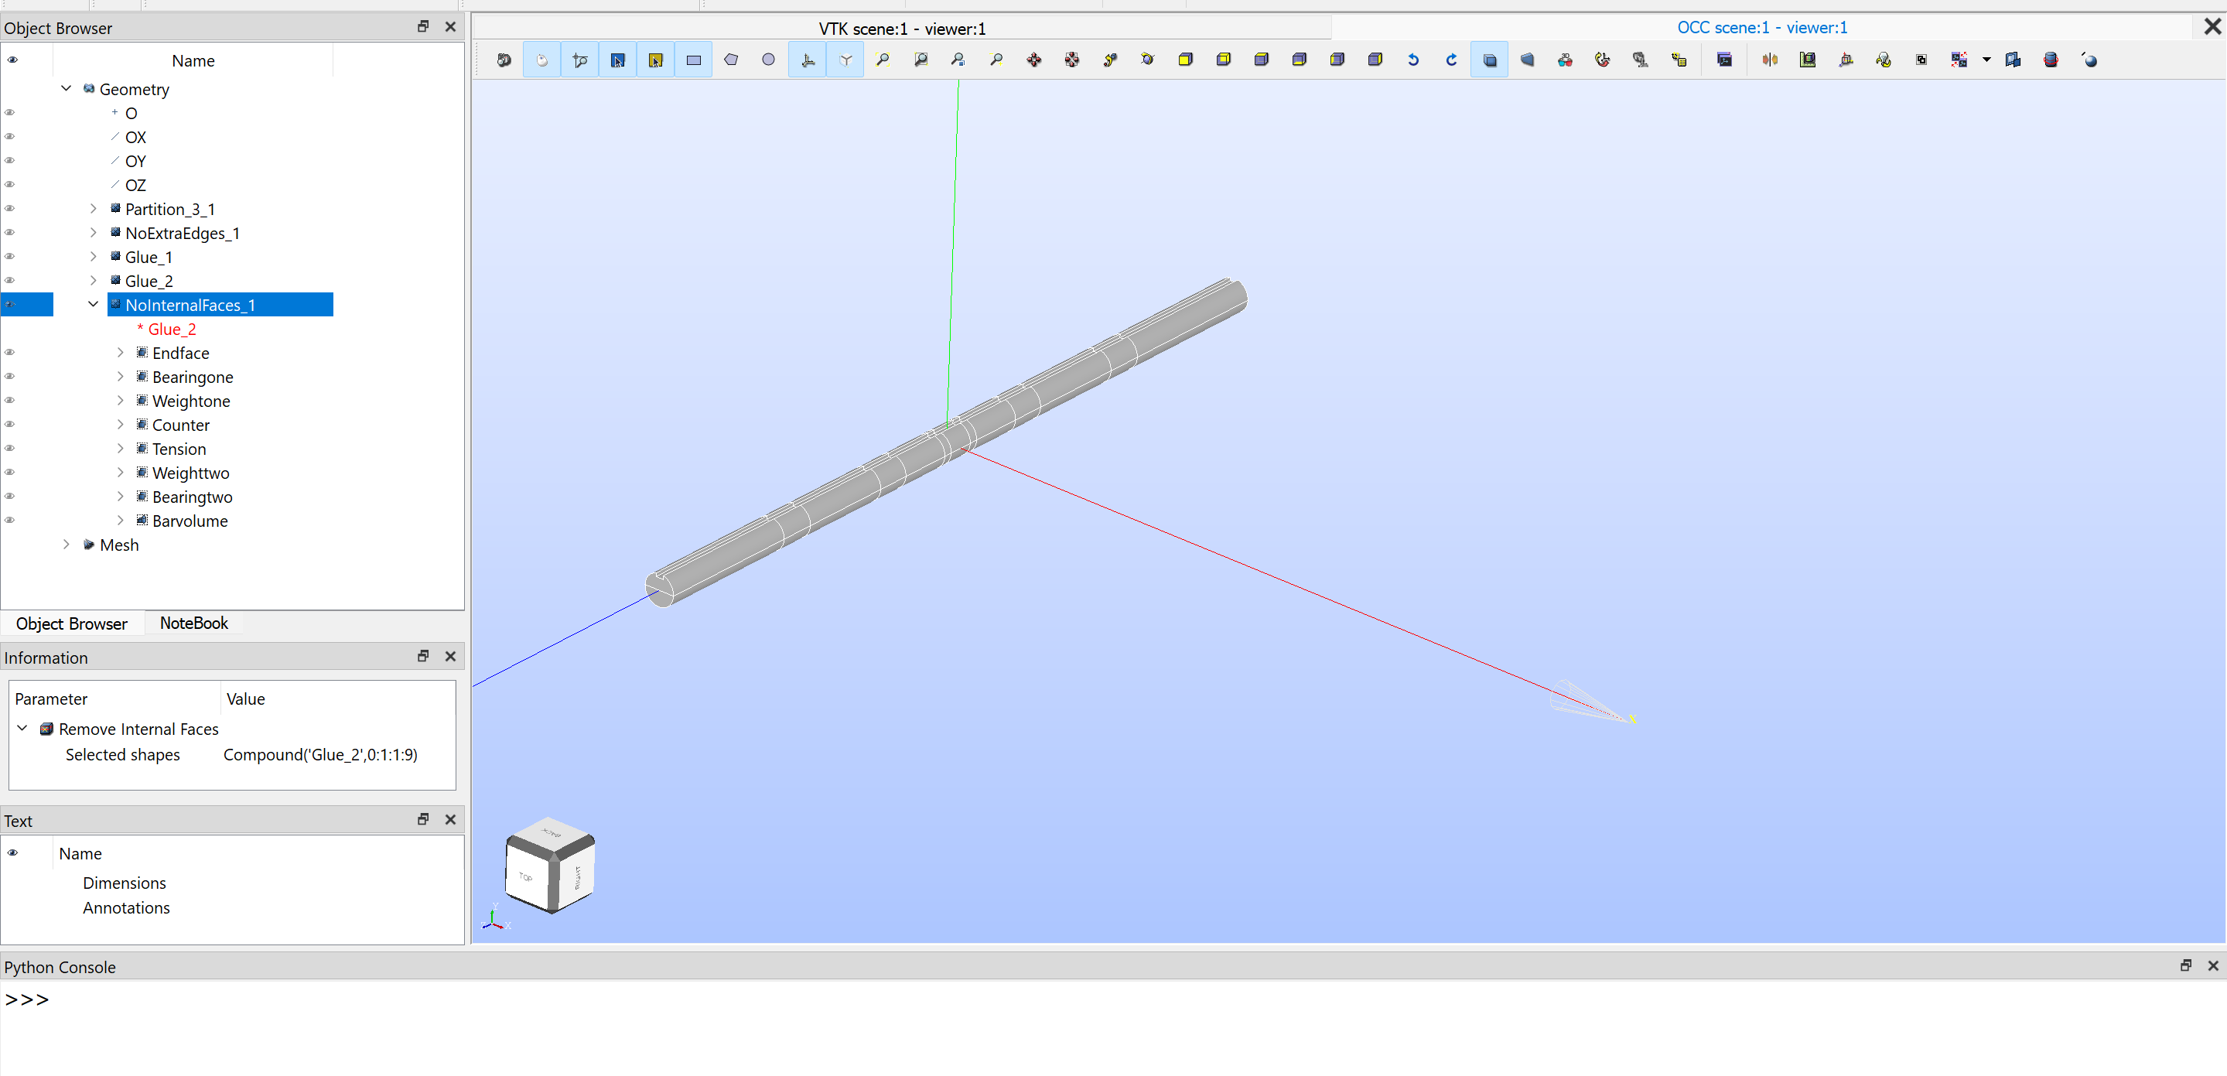Click the fit all magnifier icon

pyautogui.click(x=883, y=60)
